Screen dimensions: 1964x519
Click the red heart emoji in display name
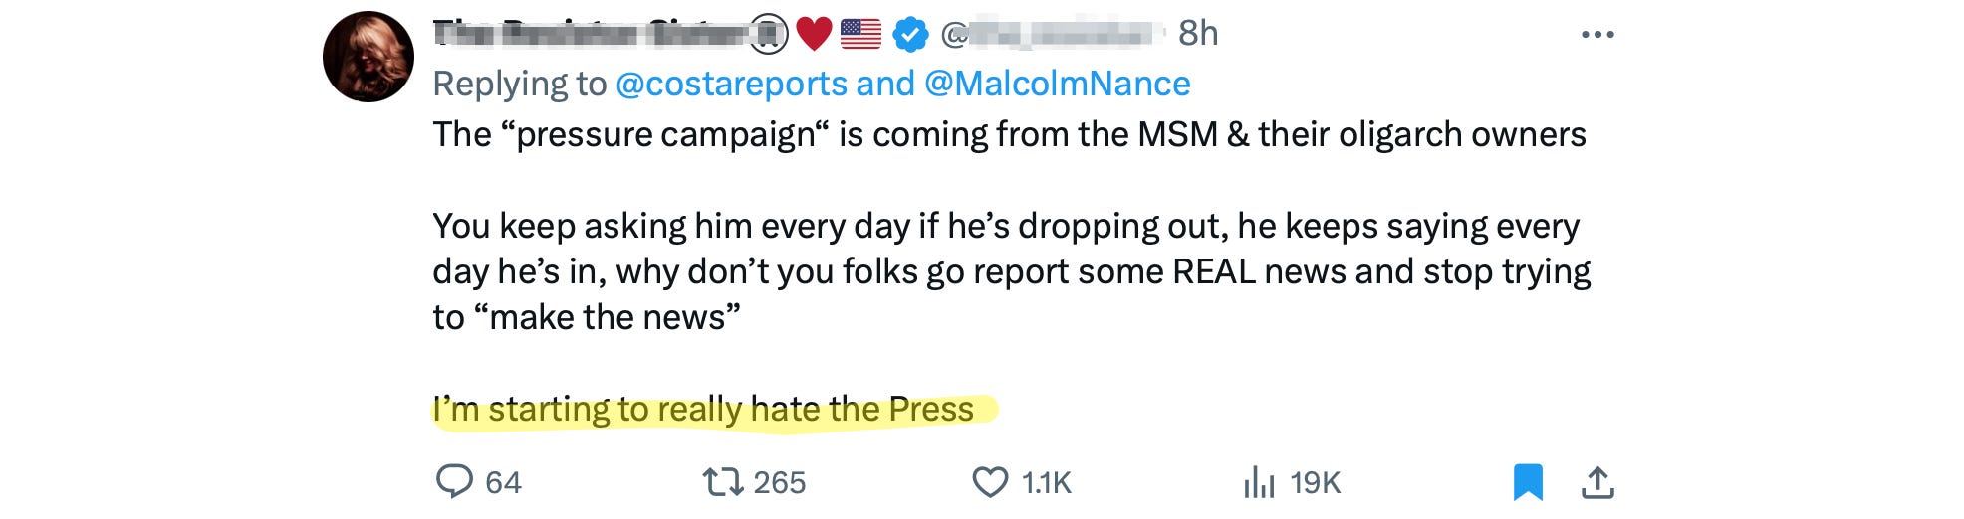coord(814,34)
